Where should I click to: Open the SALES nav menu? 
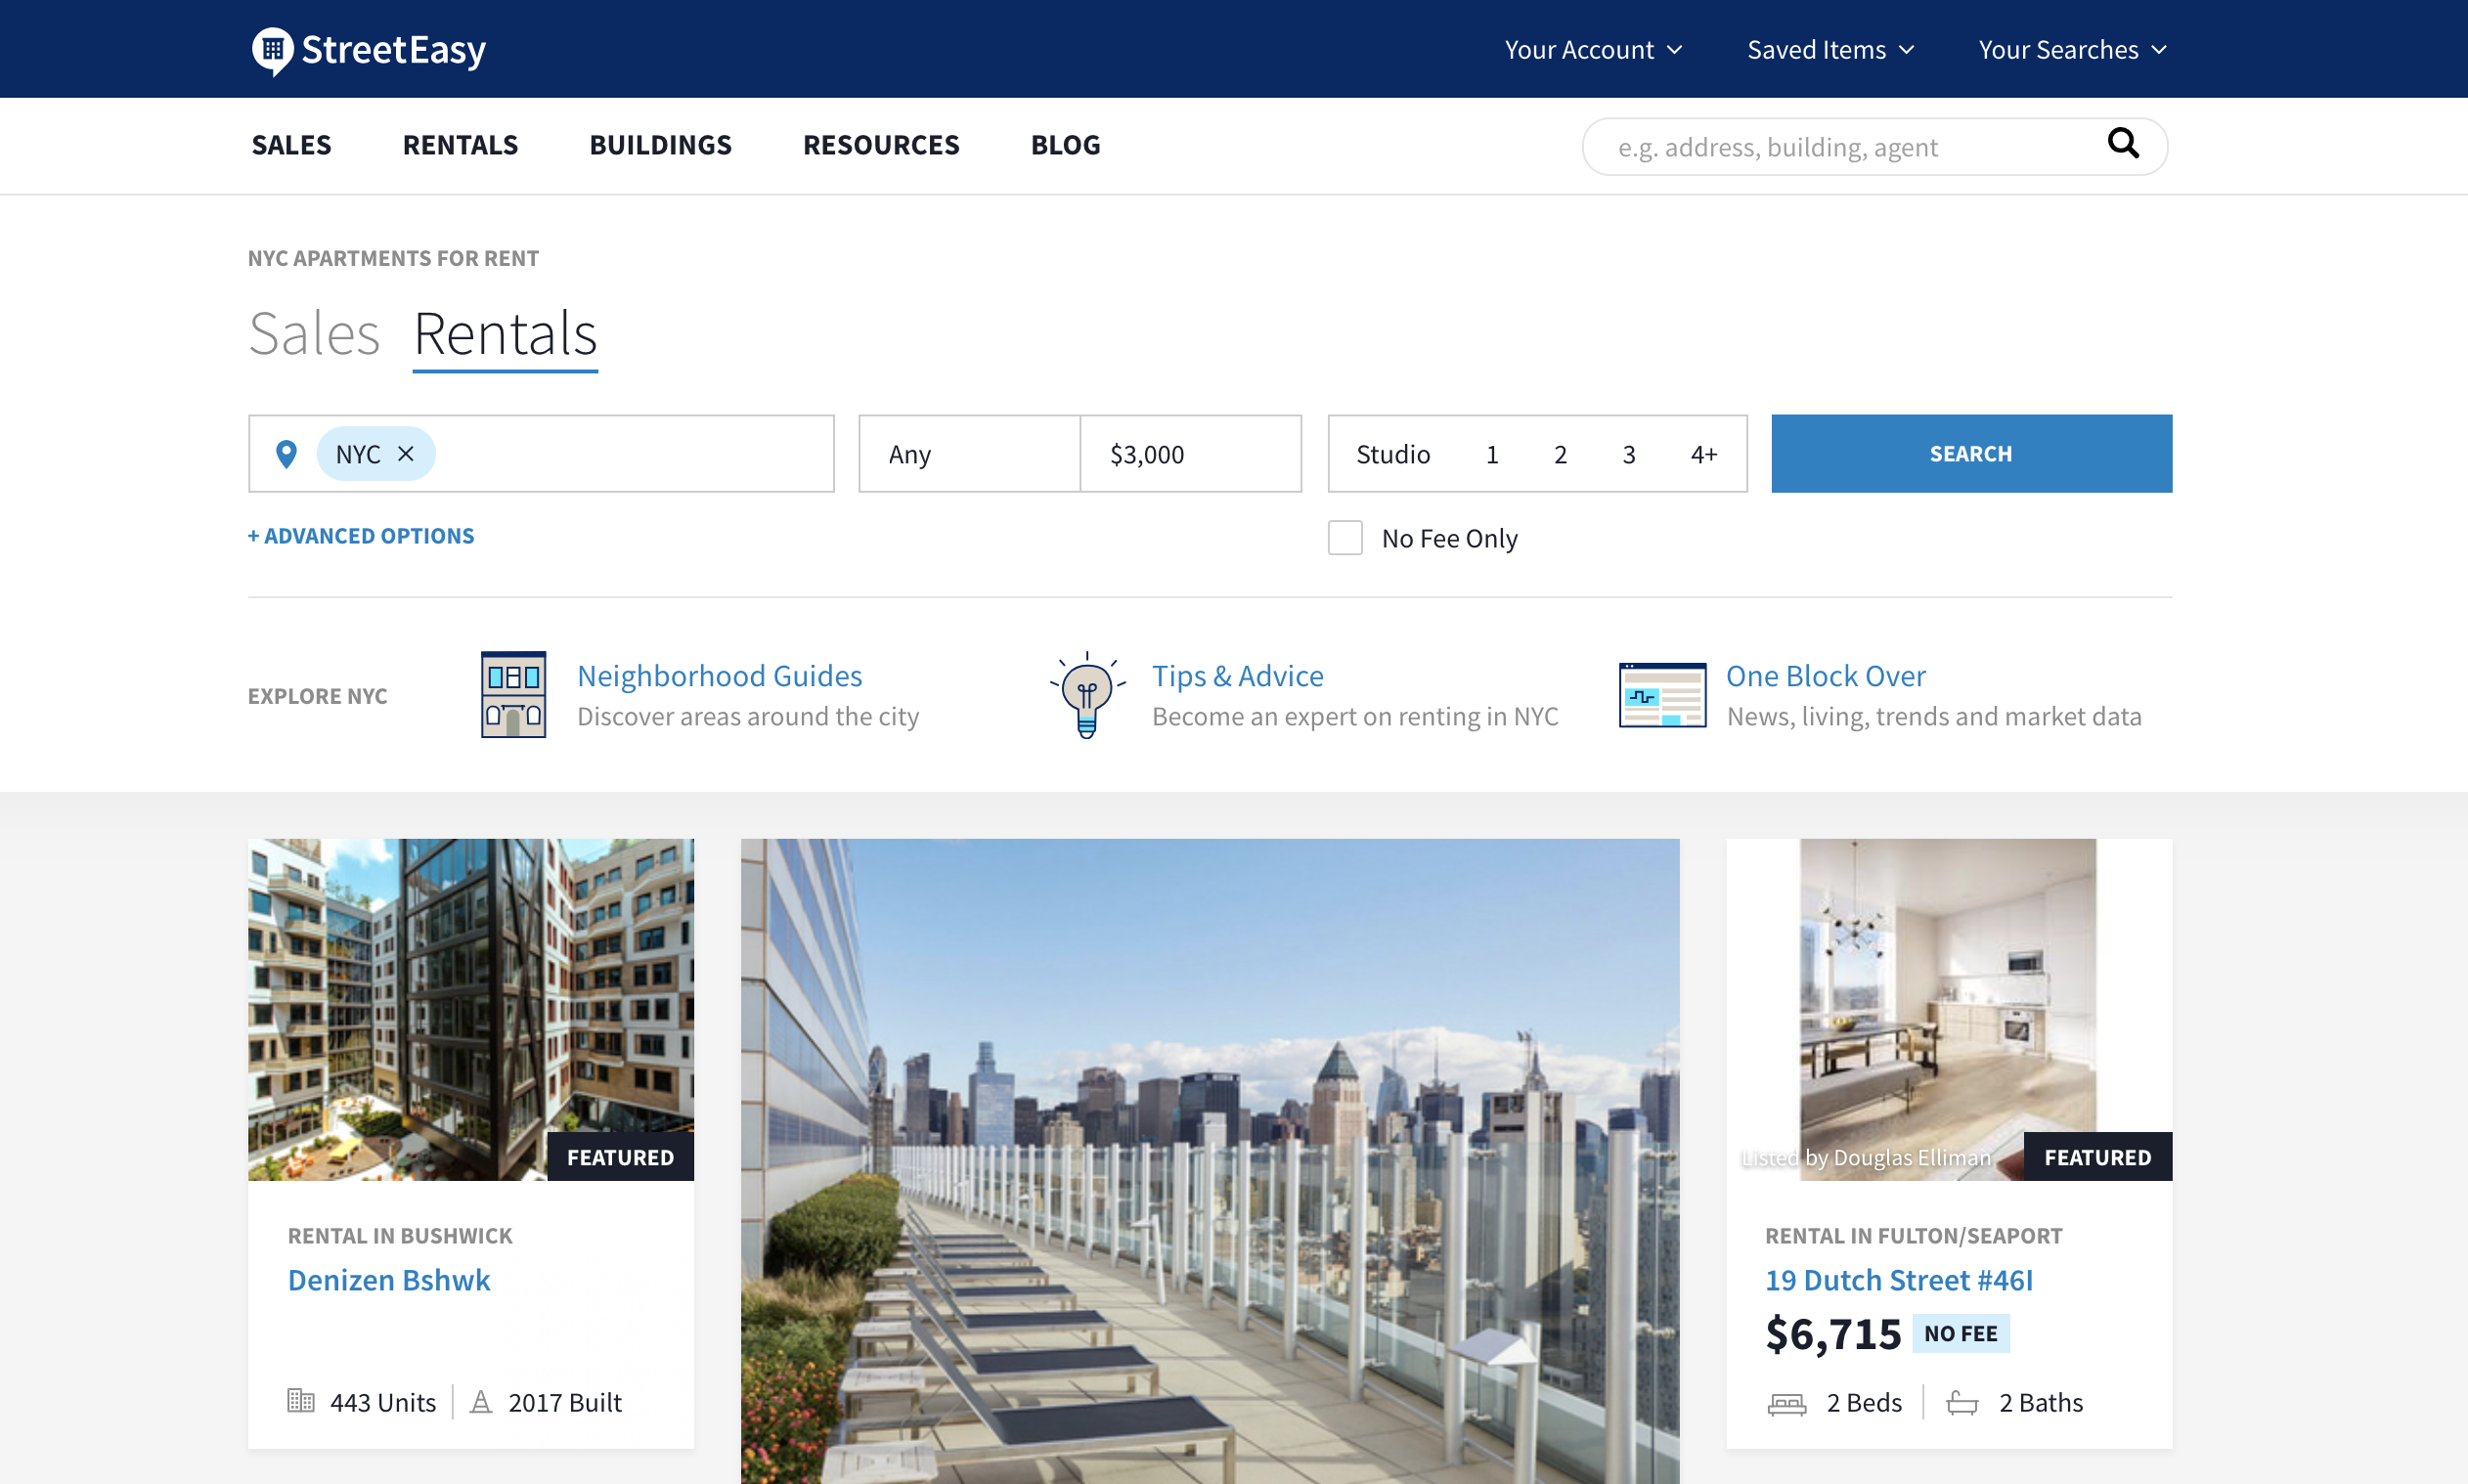tap(291, 145)
